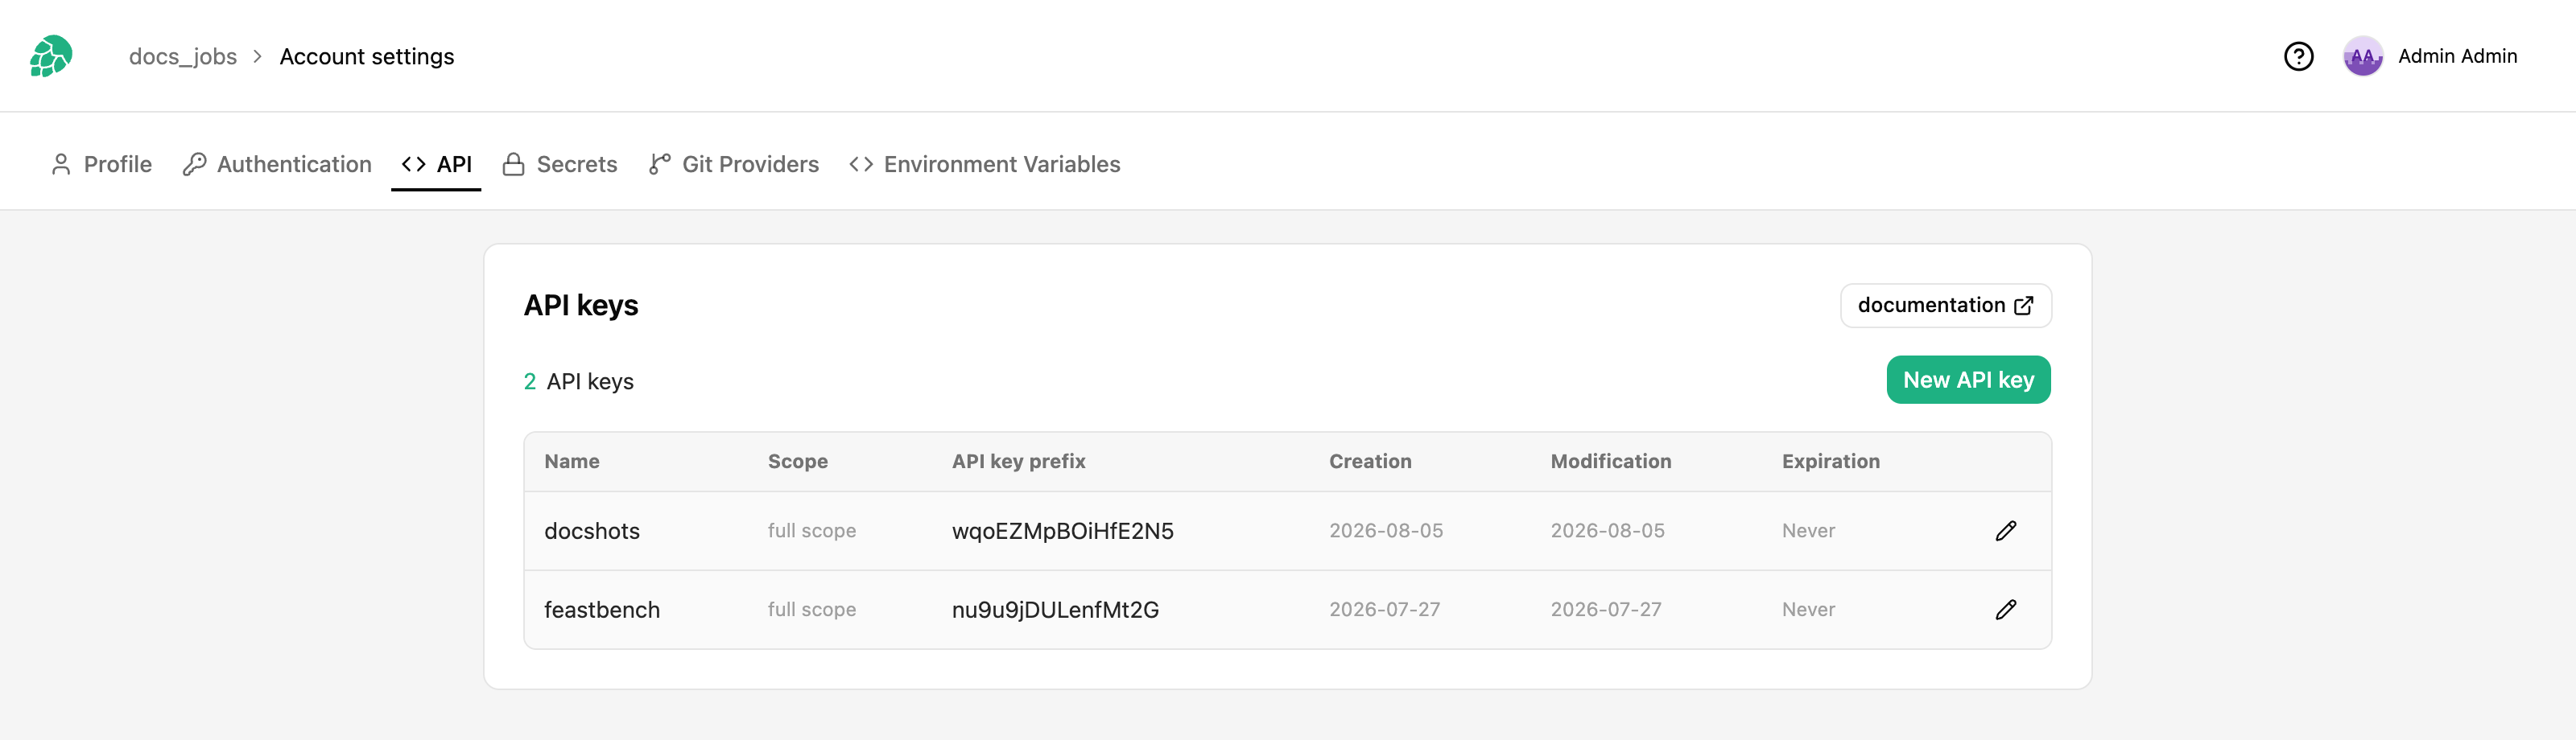
Task: Edit the feastbench API key pencil icon
Action: [2005, 609]
